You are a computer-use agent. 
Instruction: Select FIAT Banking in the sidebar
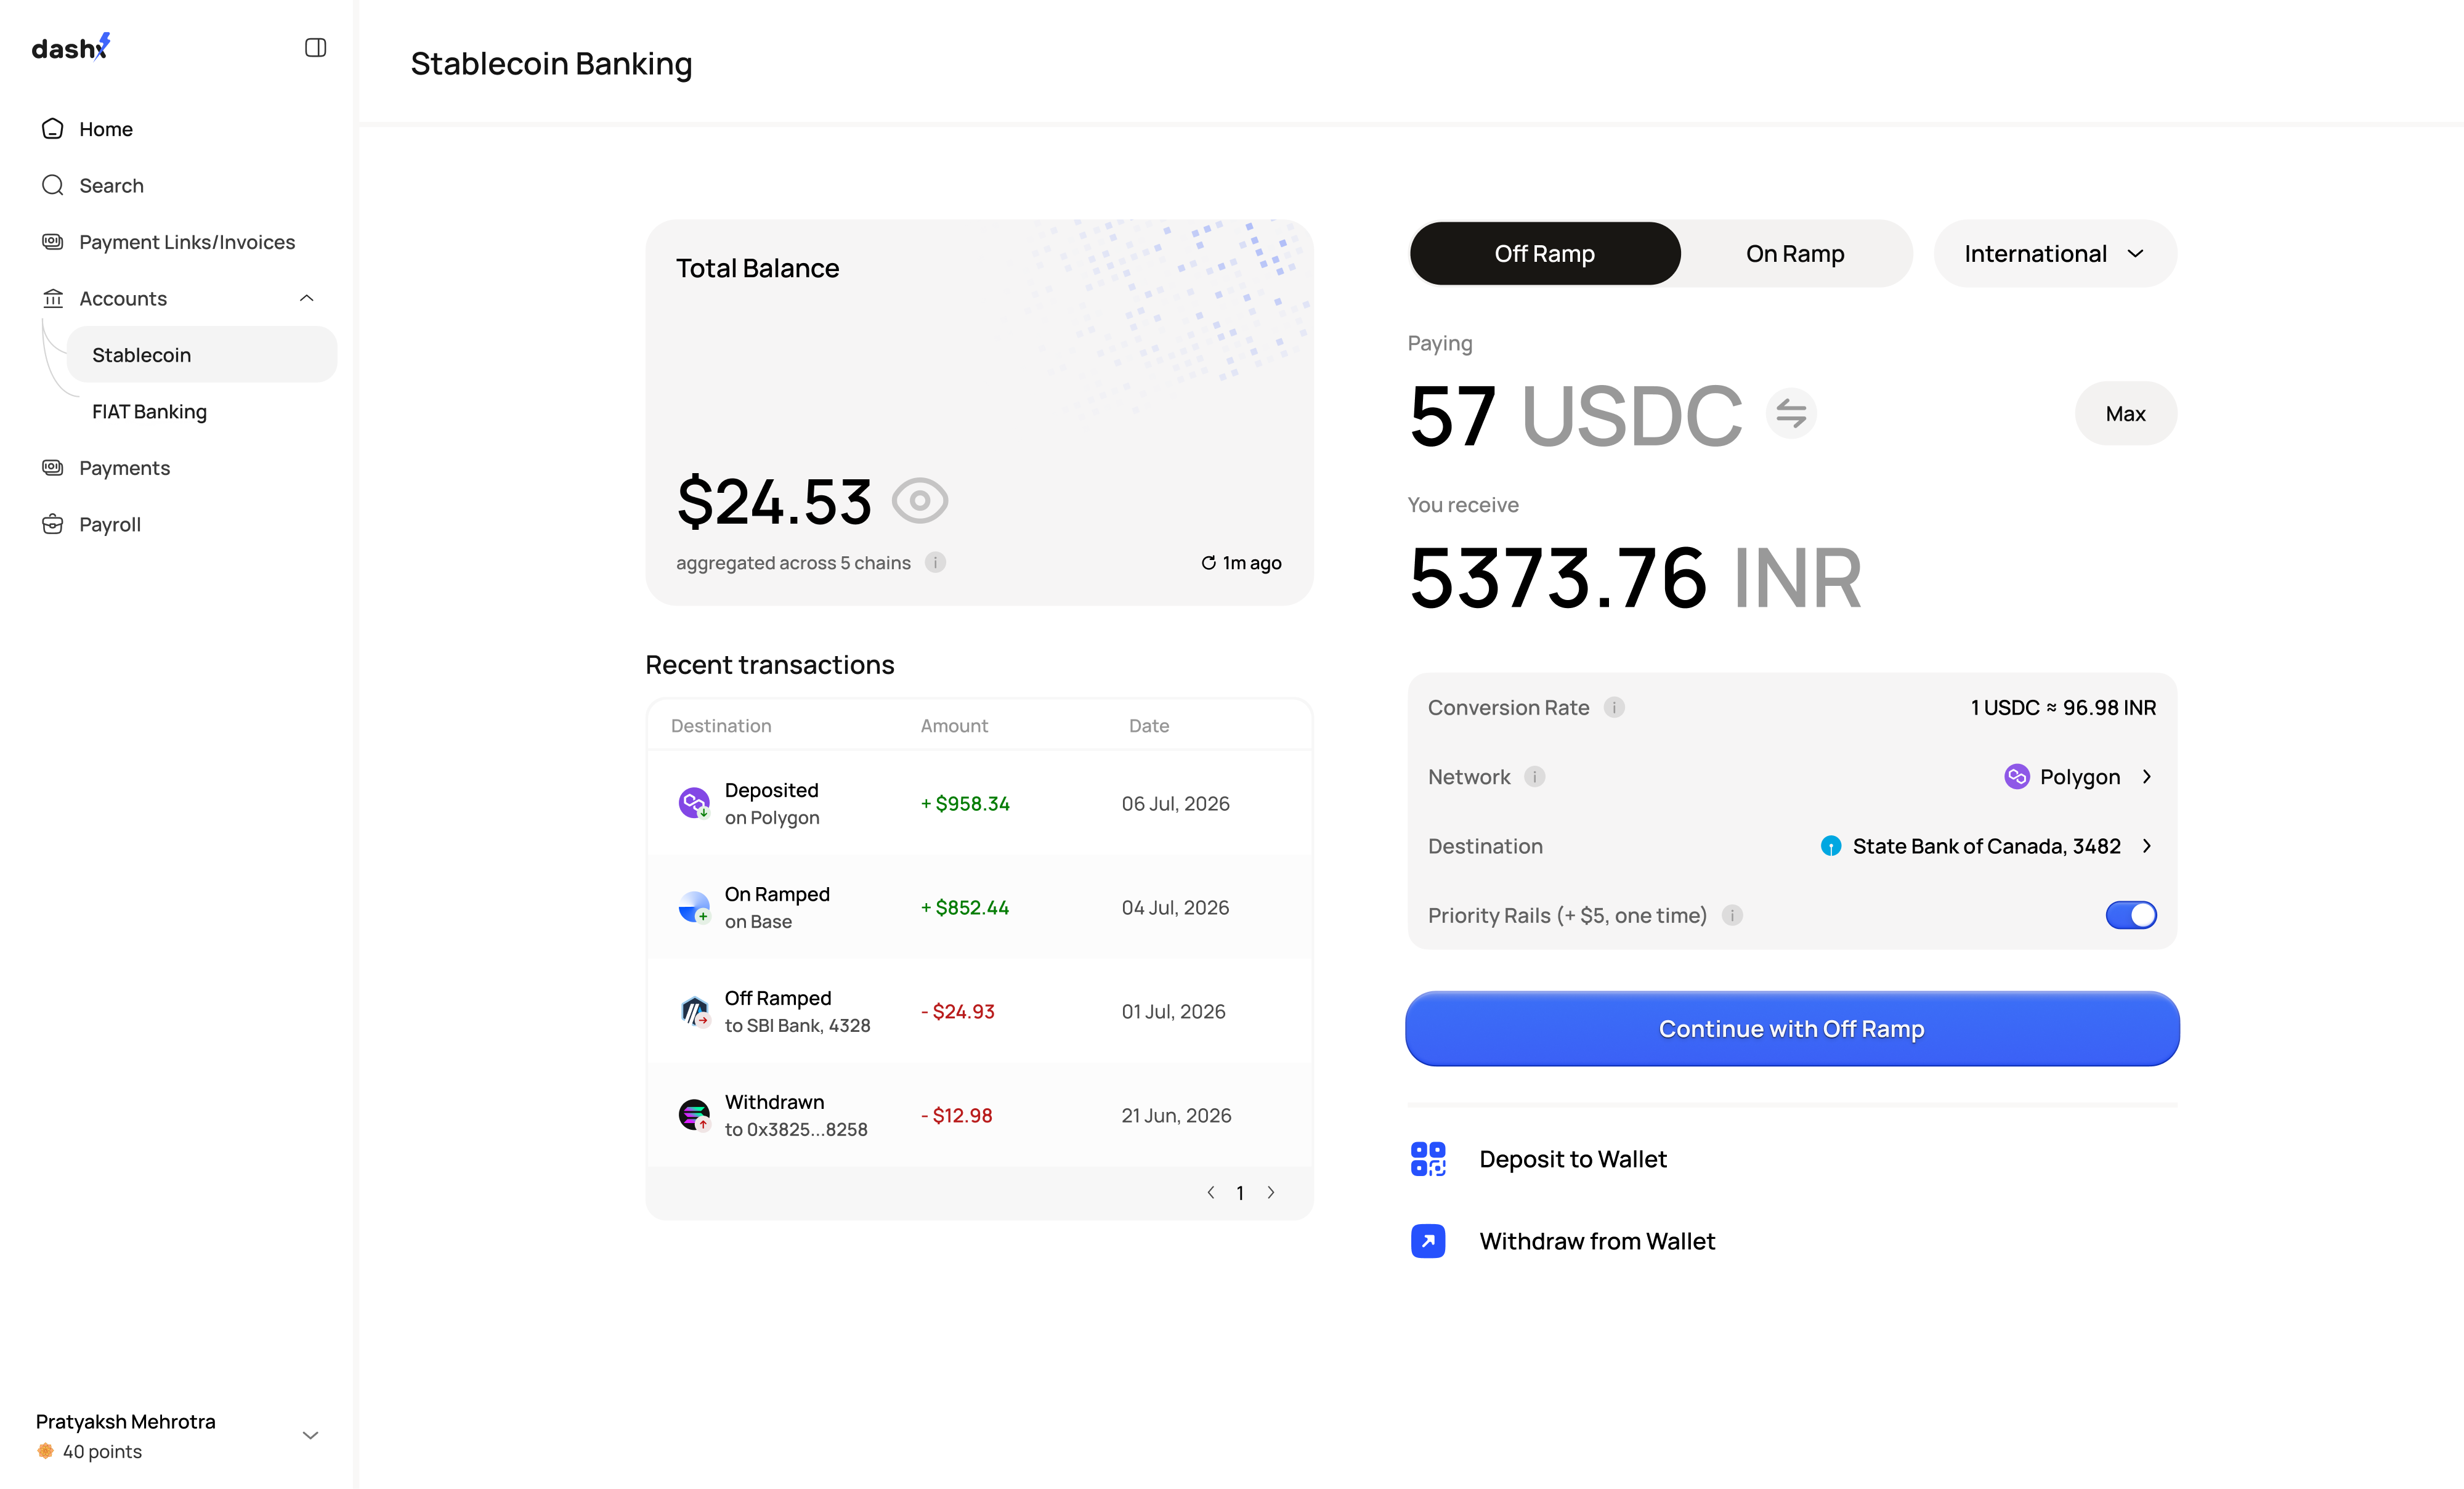150,411
